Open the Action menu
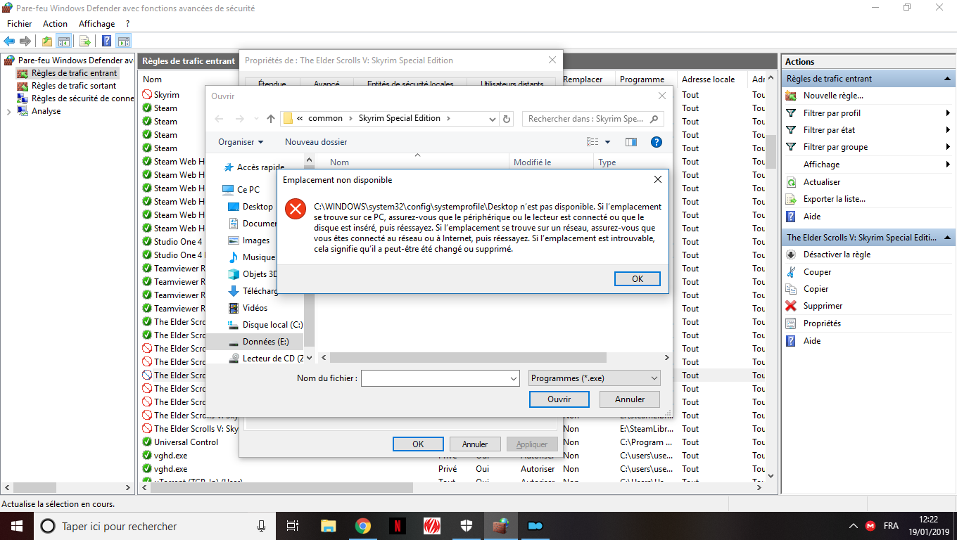Image resolution: width=957 pixels, height=540 pixels. (55, 24)
